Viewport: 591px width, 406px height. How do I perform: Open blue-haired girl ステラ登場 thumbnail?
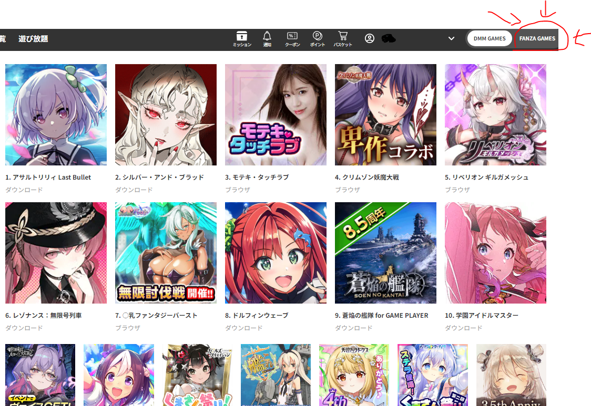tap(432, 374)
